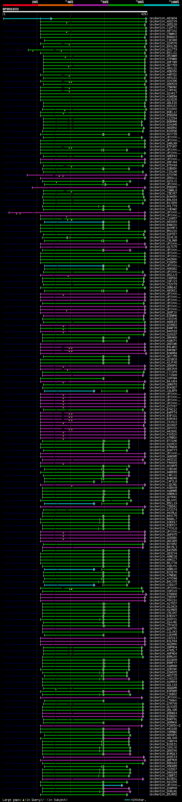Screen dimensions: 182x802
Task: Click the UniRef100_Q4RLN9 entry
Action: 163,143
